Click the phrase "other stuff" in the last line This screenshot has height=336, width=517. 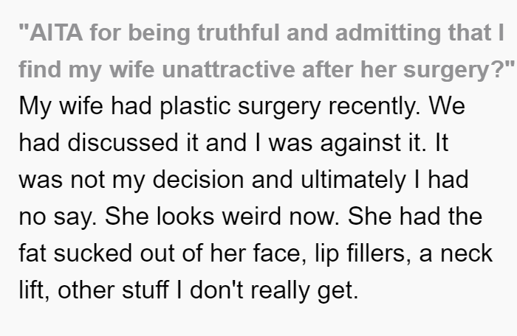coord(114,290)
